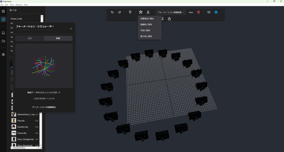The height and width of the screenshot is (152, 284).
Task: Click the シーン panel heading
Action: (13, 10)
